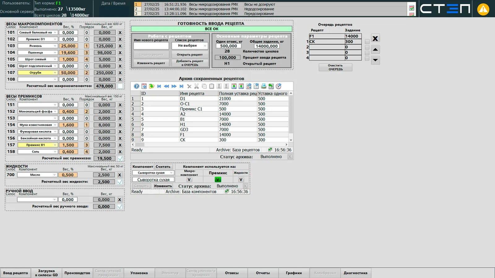
Task: Open empty silo 108 component dropdown
Action: tap(55, 79)
